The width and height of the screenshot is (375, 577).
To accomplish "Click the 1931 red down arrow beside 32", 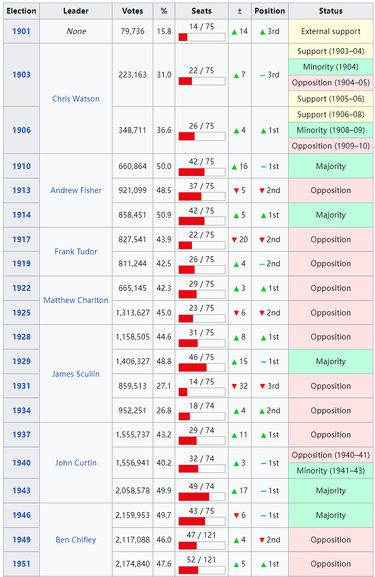I will 234,387.
